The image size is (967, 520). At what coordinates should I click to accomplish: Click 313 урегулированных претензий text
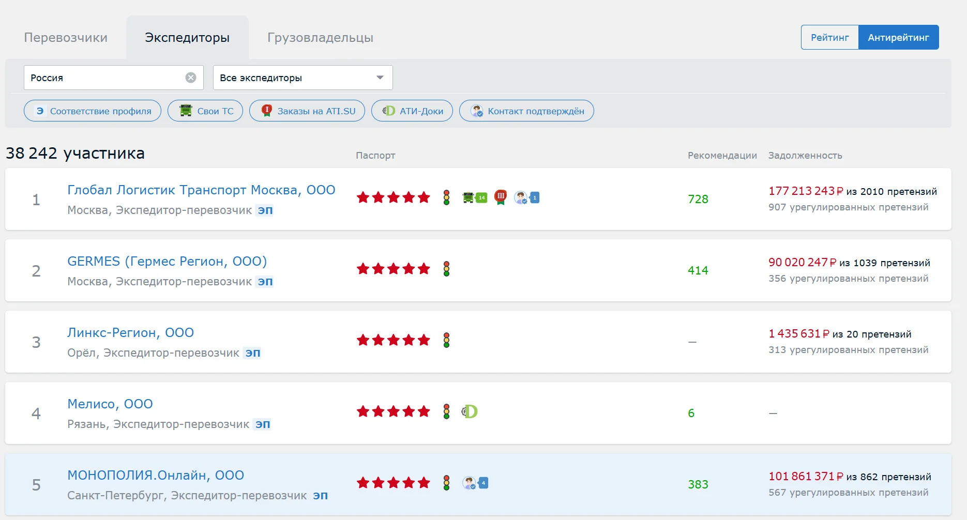pyautogui.click(x=849, y=350)
